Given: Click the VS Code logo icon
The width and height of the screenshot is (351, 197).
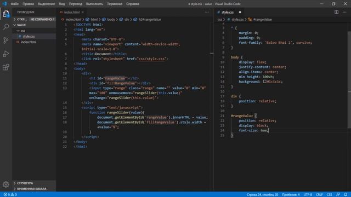Looking at the screenshot, I should click(5, 4).
